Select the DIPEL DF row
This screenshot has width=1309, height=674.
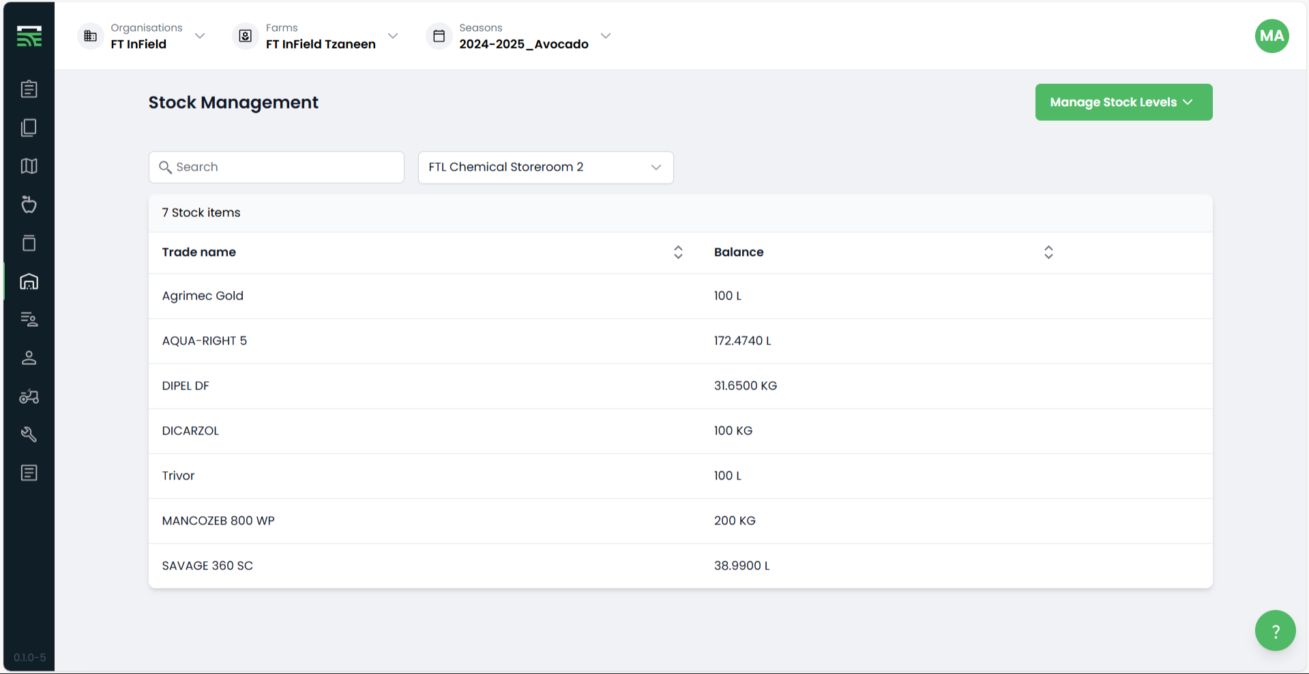pos(681,386)
